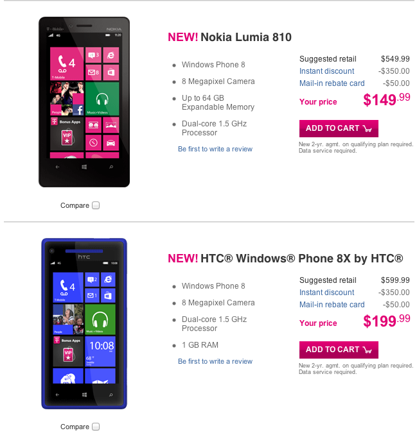The height and width of the screenshot is (442, 417).
Task: Click the blue HTC 8X phone image
Action: pos(84,323)
